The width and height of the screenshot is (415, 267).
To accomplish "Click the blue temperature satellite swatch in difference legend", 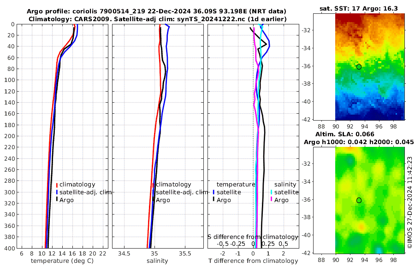I will point(213,192).
